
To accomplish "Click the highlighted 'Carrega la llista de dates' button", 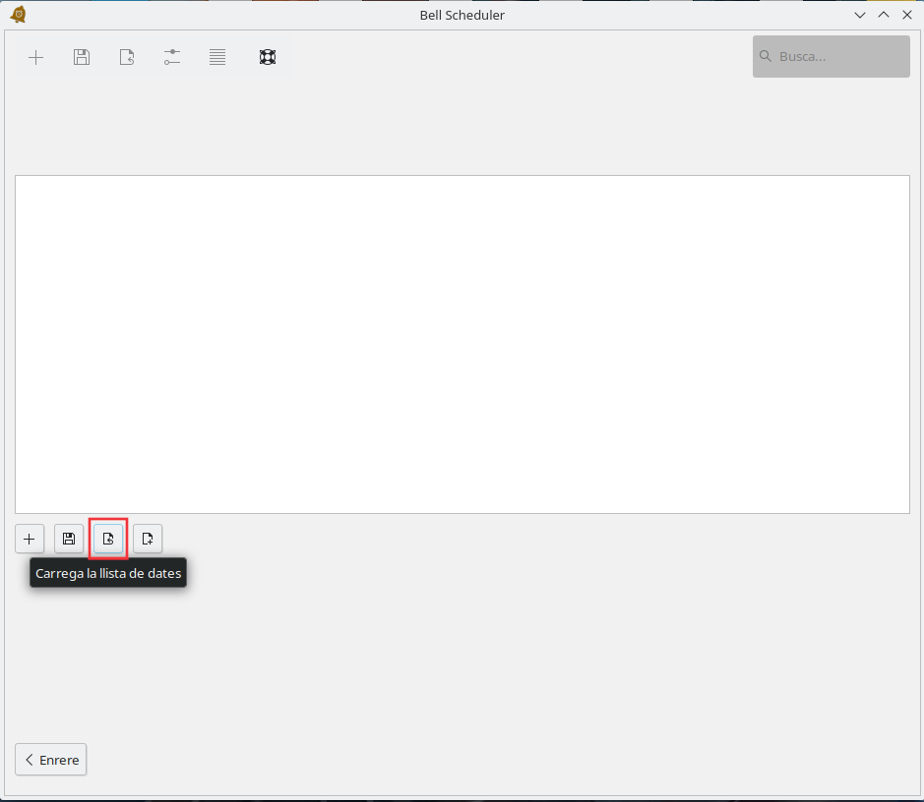I will point(108,539).
